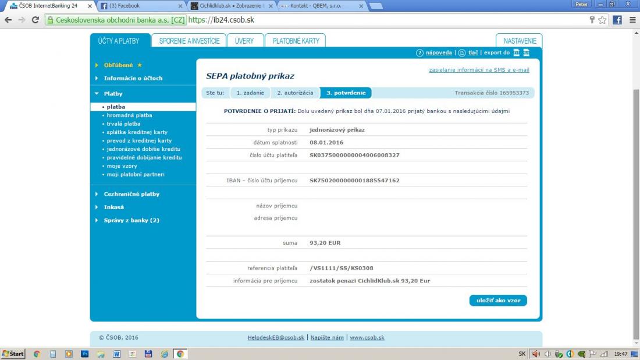Click the tlač print page icon
The height and width of the screenshot is (360, 640).
click(x=462, y=52)
